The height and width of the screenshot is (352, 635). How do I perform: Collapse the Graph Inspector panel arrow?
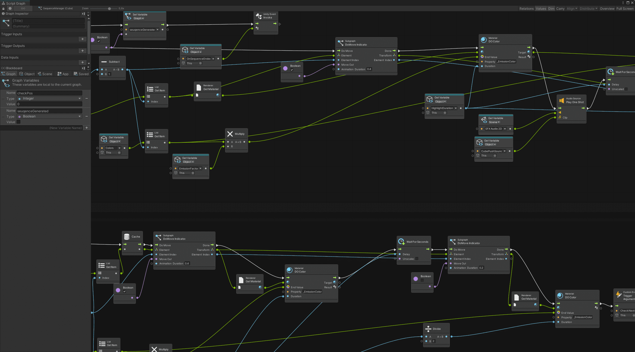(x=83, y=14)
